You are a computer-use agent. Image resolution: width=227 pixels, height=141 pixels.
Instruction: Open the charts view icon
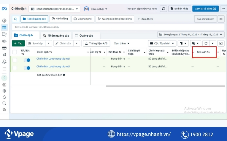pyautogui.click(x=221, y=43)
